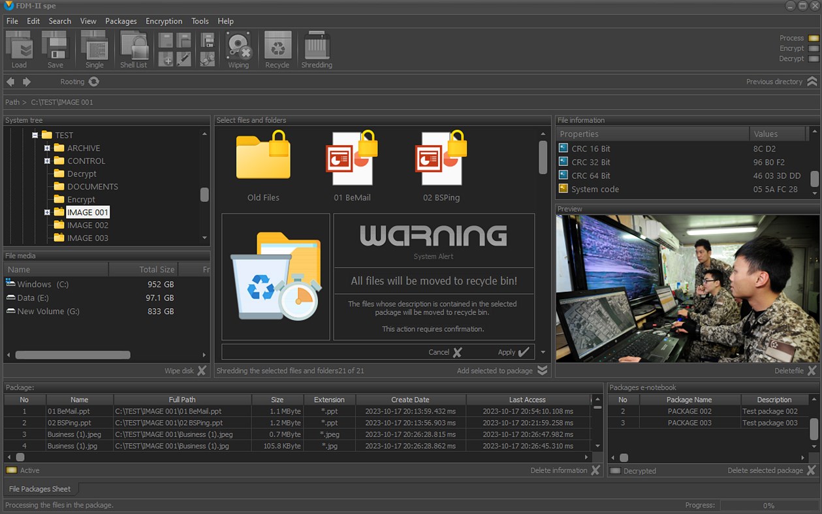822x514 pixels.
Task: Open the Edit menu
Action: click(x=33, y=21)
